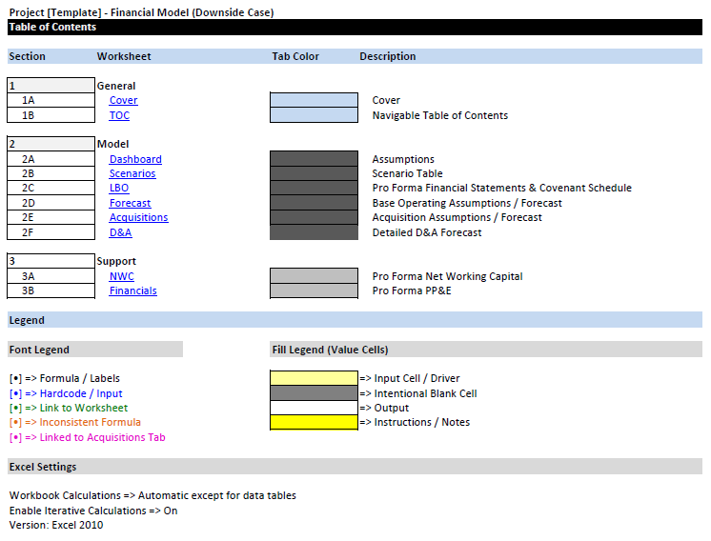711x541 pixels.
Task: Select the light gray NWC tab color cell
Action: [314, 276]
